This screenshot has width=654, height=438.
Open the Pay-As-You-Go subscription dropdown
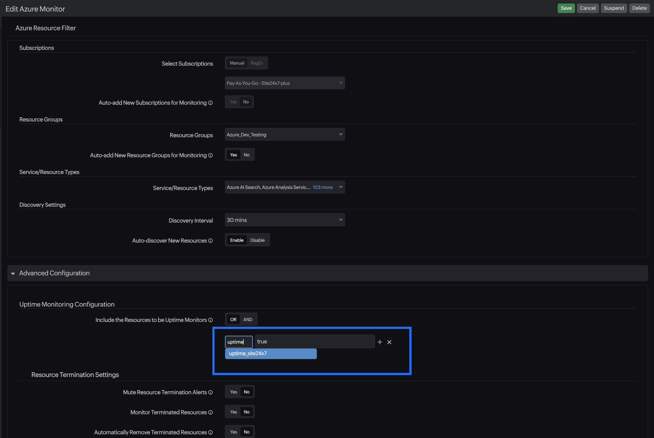284,83
